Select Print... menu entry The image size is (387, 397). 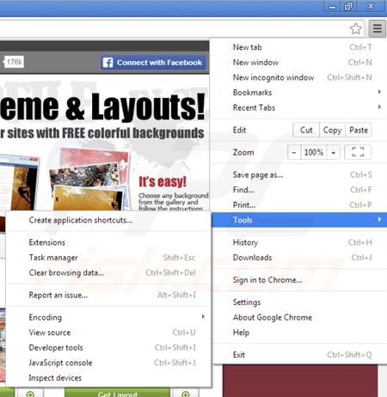(x=298, y=205)
